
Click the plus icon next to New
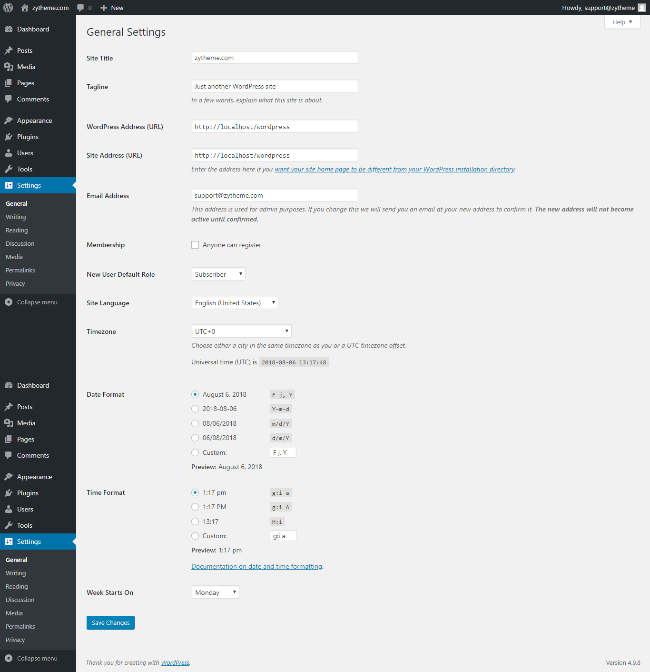[104, 8]
